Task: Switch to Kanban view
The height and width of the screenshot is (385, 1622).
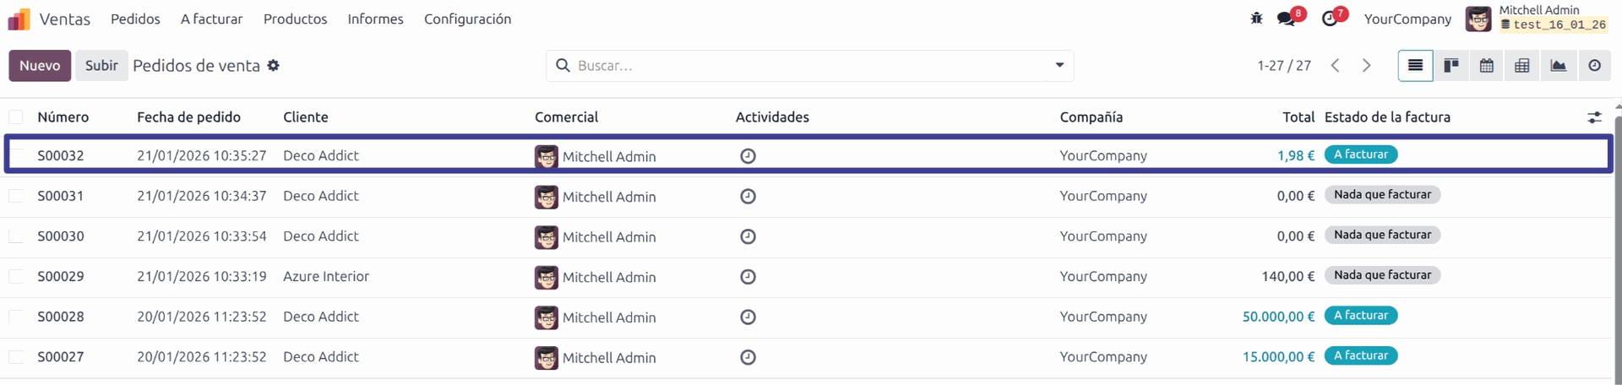Action: (1451, 66)
